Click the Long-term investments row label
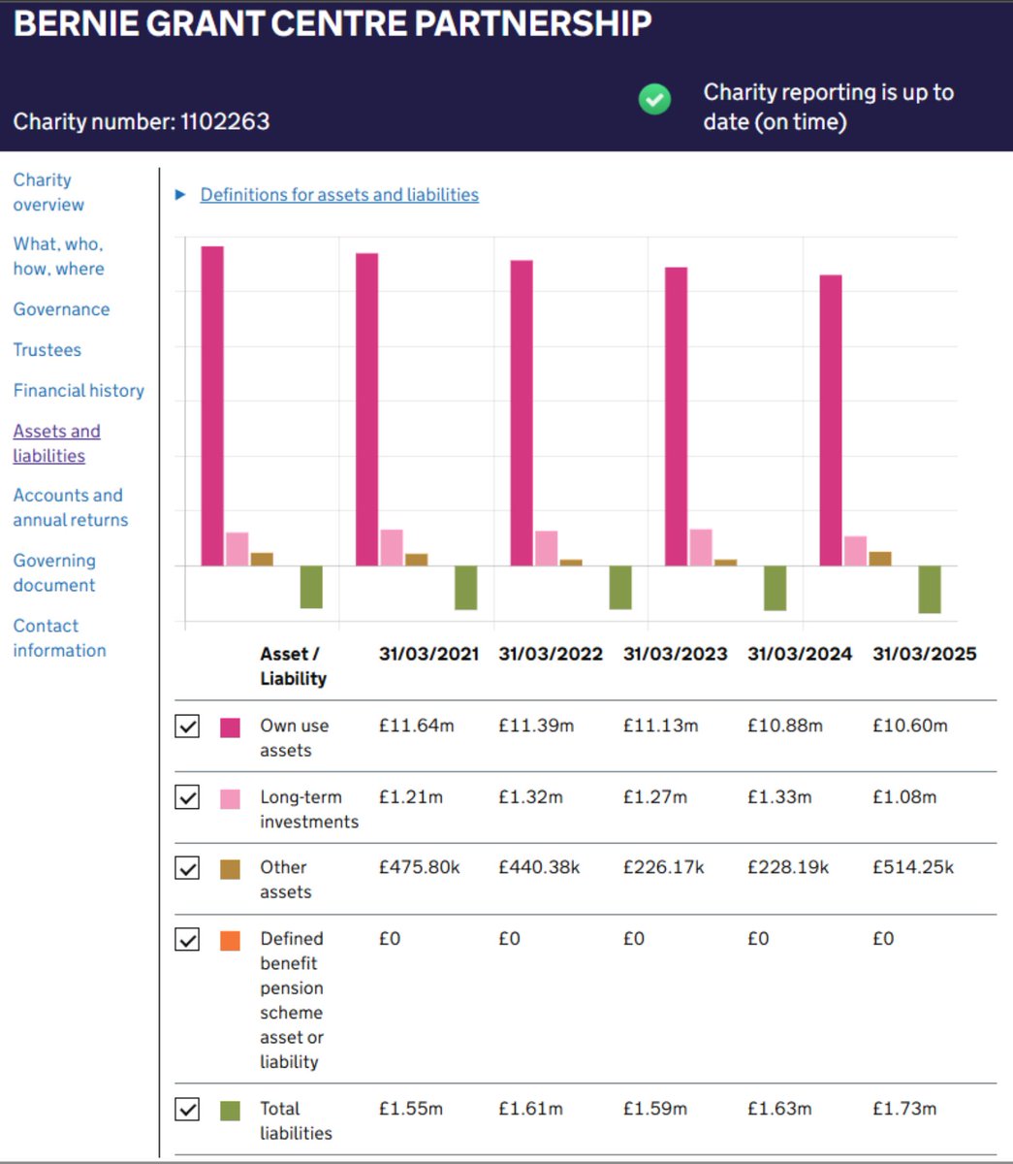This screenshot has width=1013, height=1164. pyautogui.click(x=309, y=810)
